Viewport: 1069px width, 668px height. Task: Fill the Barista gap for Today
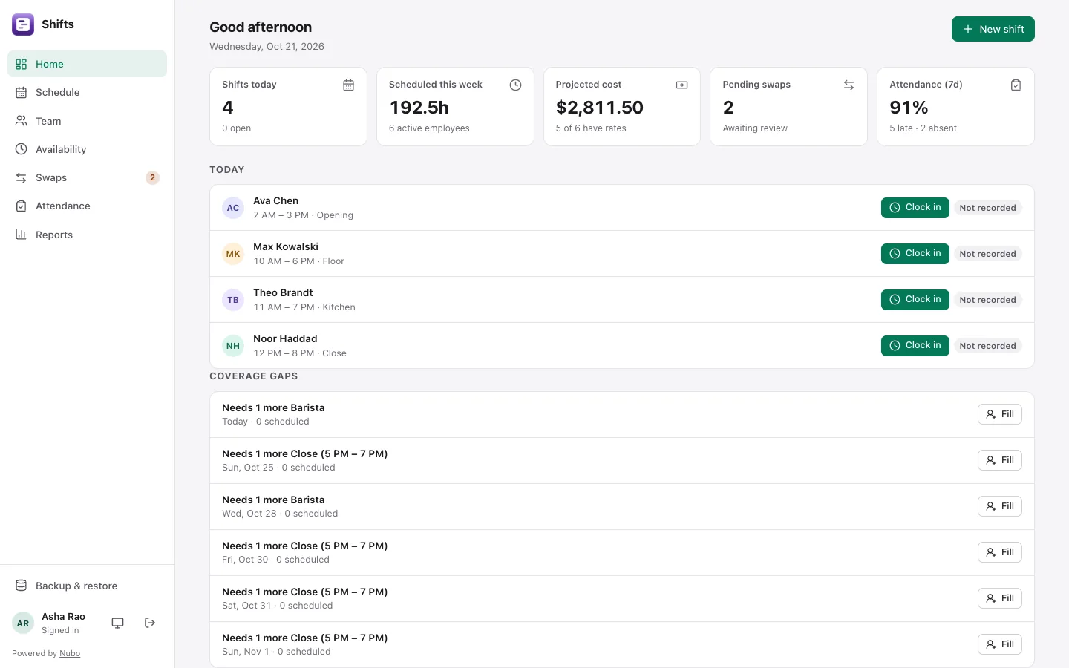point(999,414)
